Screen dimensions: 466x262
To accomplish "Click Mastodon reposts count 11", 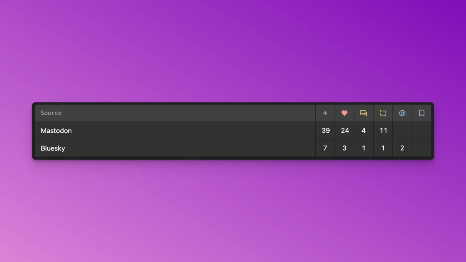I will click(383, 131).
